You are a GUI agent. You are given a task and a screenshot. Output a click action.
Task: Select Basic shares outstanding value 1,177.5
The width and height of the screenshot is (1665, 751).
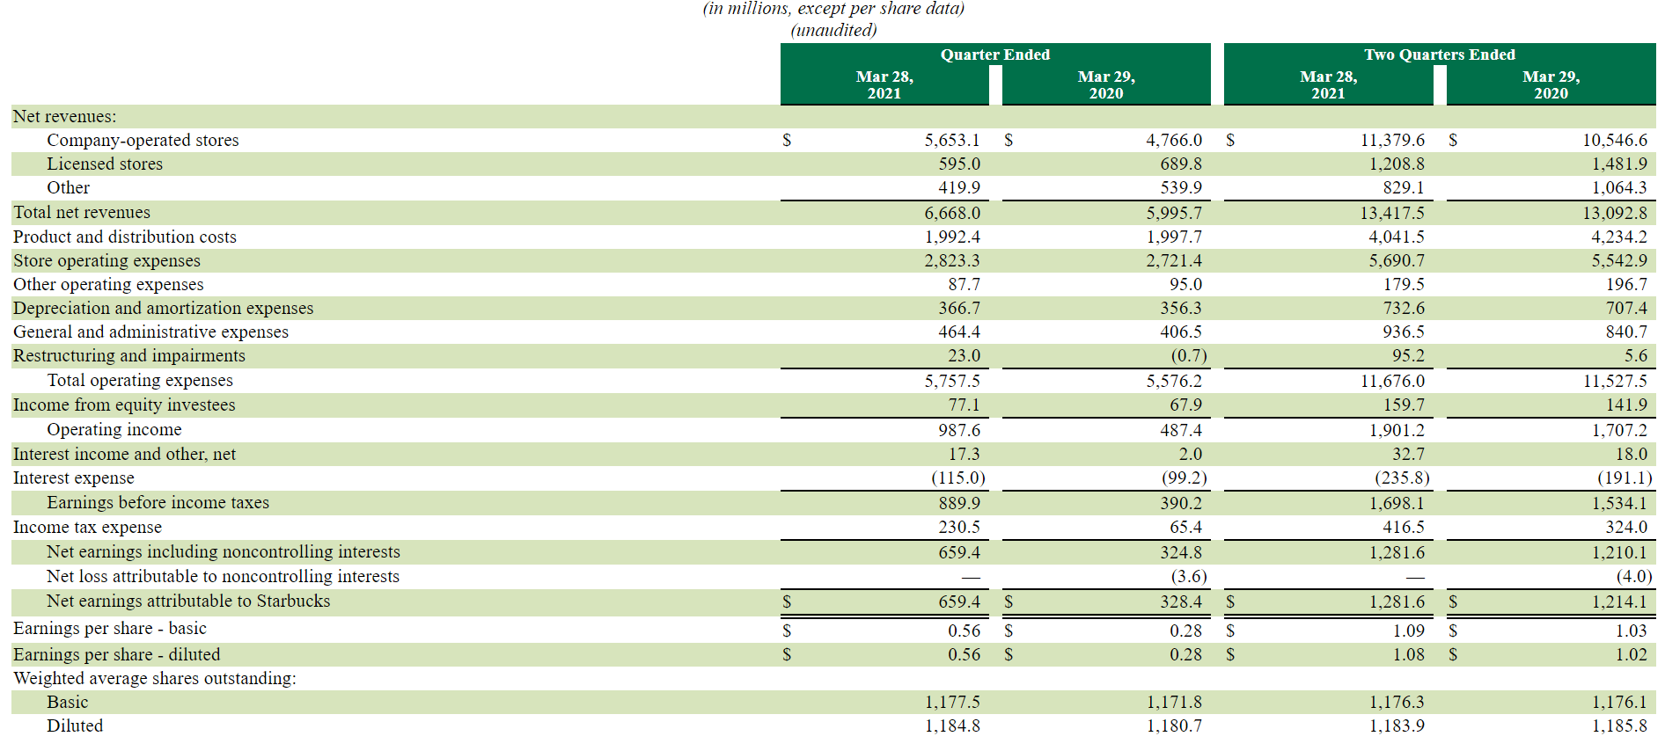(x=952, y=702)
